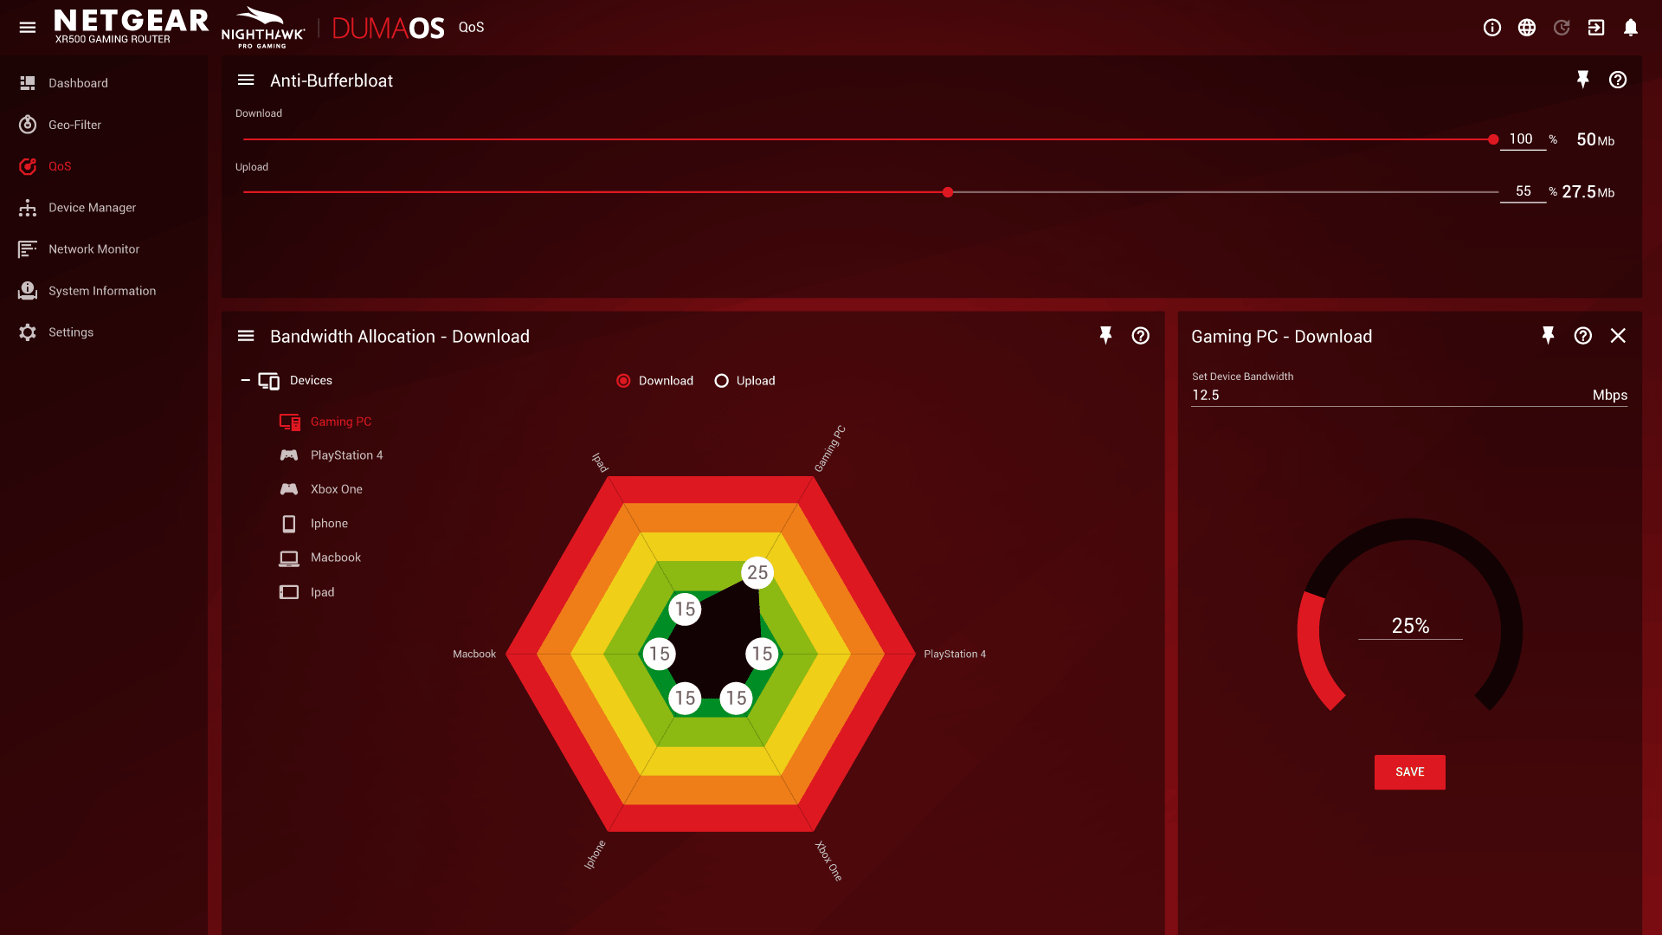The height and width of the screenshot is (935, 1662).
Task: Go to Network Monitor page
Action: [93, 249]
